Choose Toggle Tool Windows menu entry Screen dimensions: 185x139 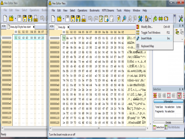151,32
